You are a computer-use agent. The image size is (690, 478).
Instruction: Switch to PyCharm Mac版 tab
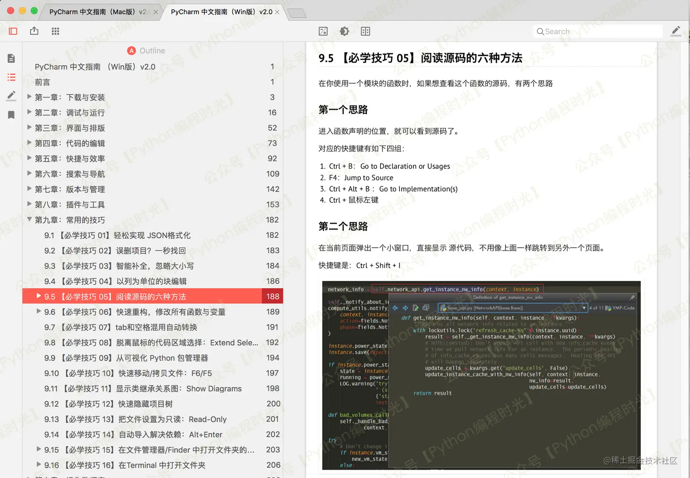(98, 12)
